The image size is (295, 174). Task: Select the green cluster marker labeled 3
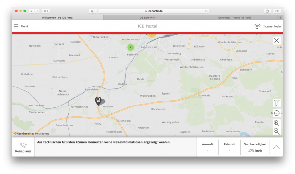(x=130, y=48)
